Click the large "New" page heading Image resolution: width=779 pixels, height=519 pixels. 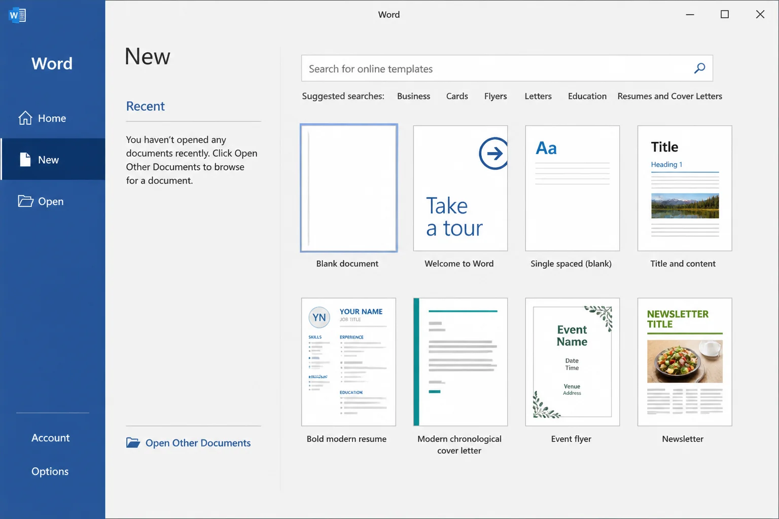[x=147, y=56]
